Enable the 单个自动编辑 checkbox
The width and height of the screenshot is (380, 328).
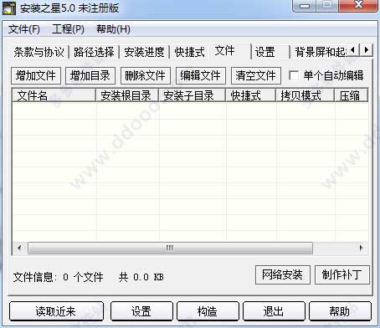point(294,75)
